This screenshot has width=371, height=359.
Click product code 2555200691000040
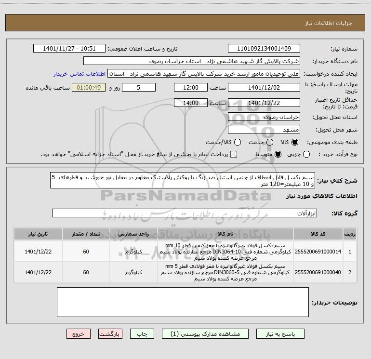[x=318, y=272]
